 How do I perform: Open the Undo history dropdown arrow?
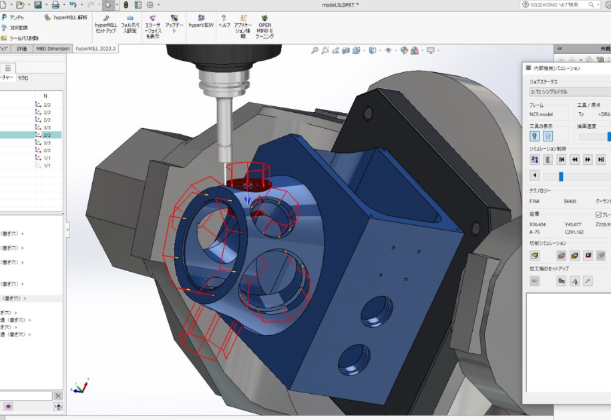click(x=81, y=5)
